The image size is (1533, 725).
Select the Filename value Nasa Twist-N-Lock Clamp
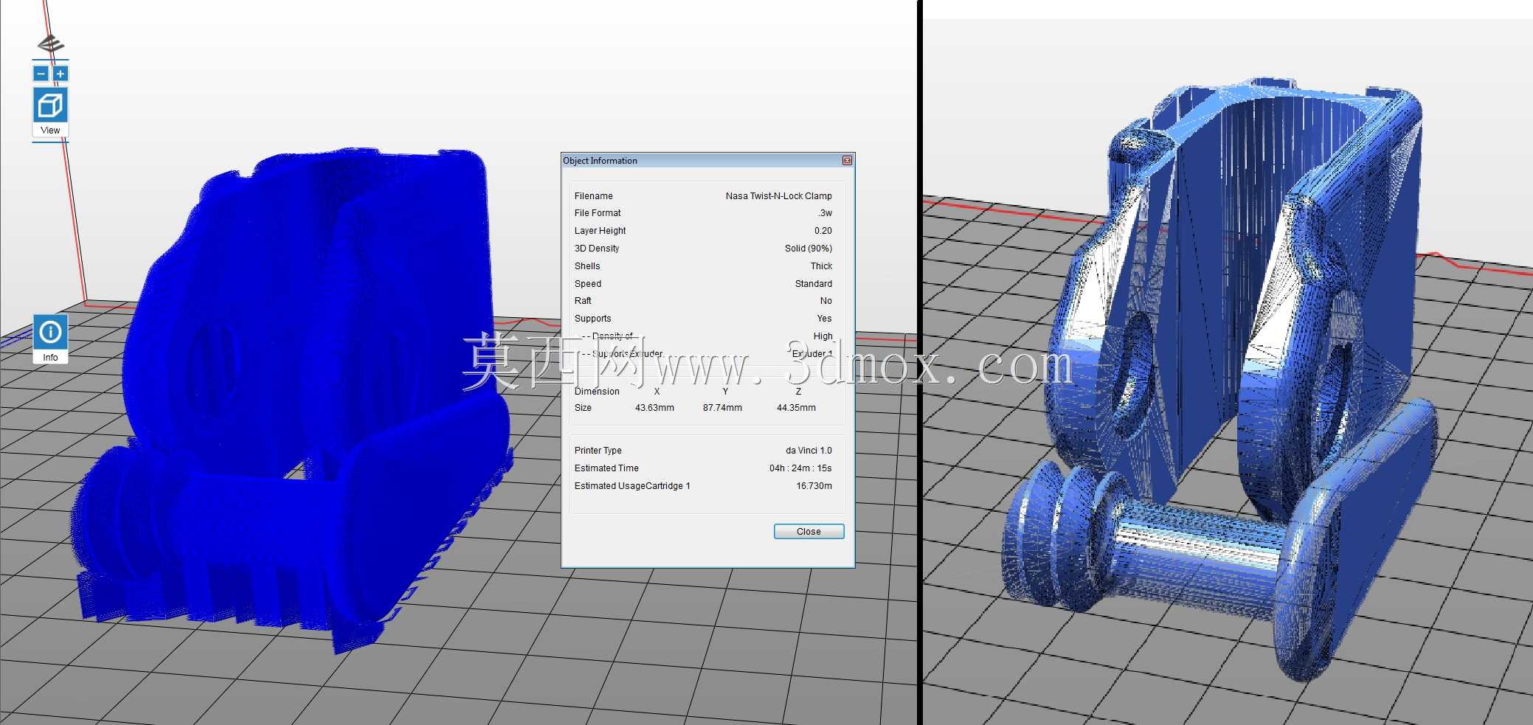click(778, 196)
